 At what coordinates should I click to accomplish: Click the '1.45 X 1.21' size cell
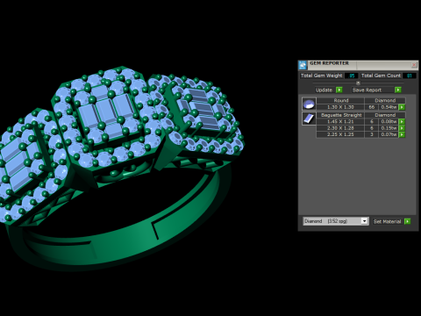click(x=340, y=121)
